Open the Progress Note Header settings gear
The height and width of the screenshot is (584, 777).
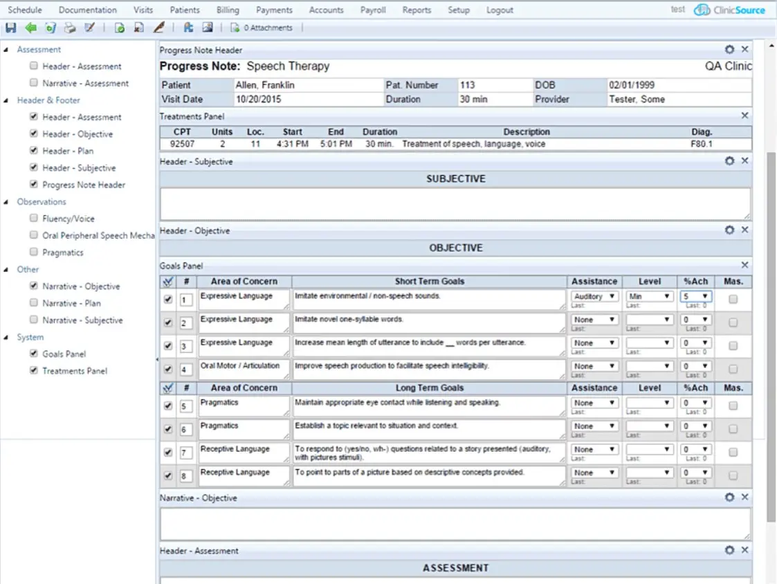tap(729, 50)
